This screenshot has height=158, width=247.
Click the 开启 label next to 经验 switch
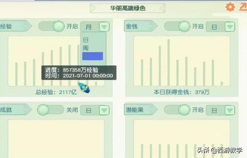72,26
